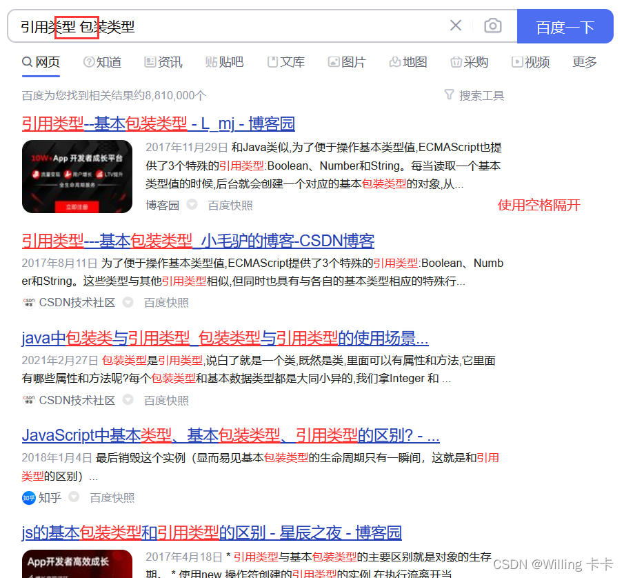
Task: Expand the dropdown arrow next to 博客园
Action: point(192,204)
